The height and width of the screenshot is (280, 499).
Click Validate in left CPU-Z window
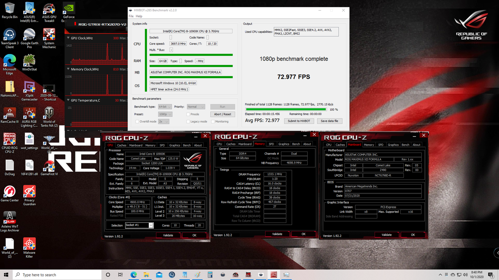coord(168,235)
